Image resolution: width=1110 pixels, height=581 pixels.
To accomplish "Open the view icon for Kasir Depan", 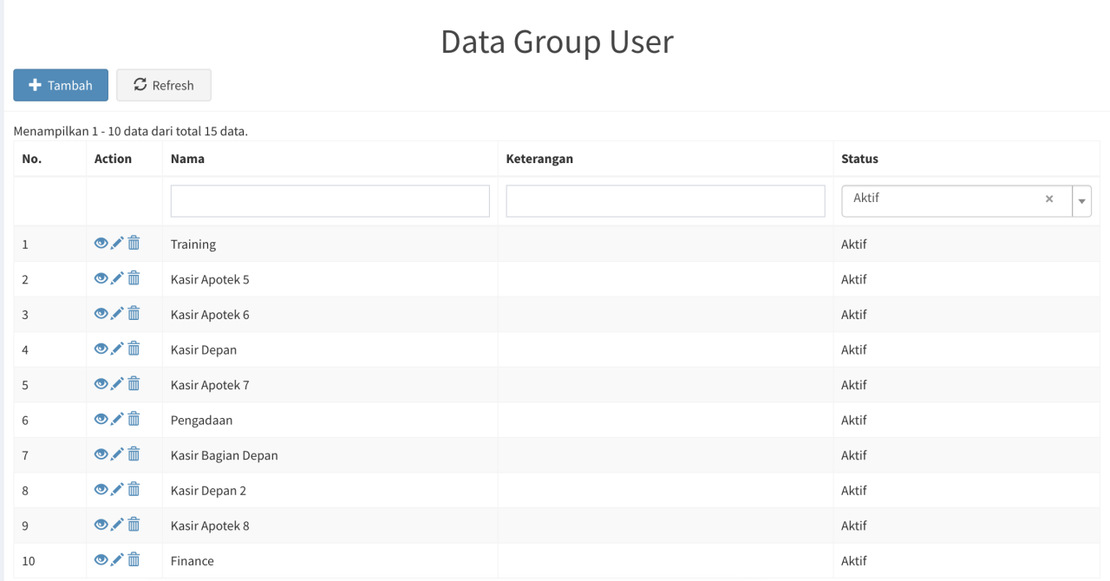I will pos(101,349).
